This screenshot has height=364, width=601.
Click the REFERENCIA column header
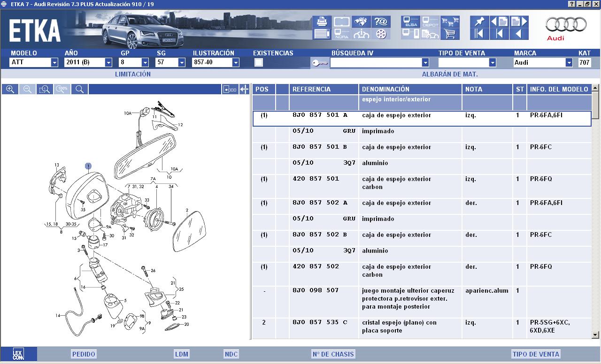point(324,89)
